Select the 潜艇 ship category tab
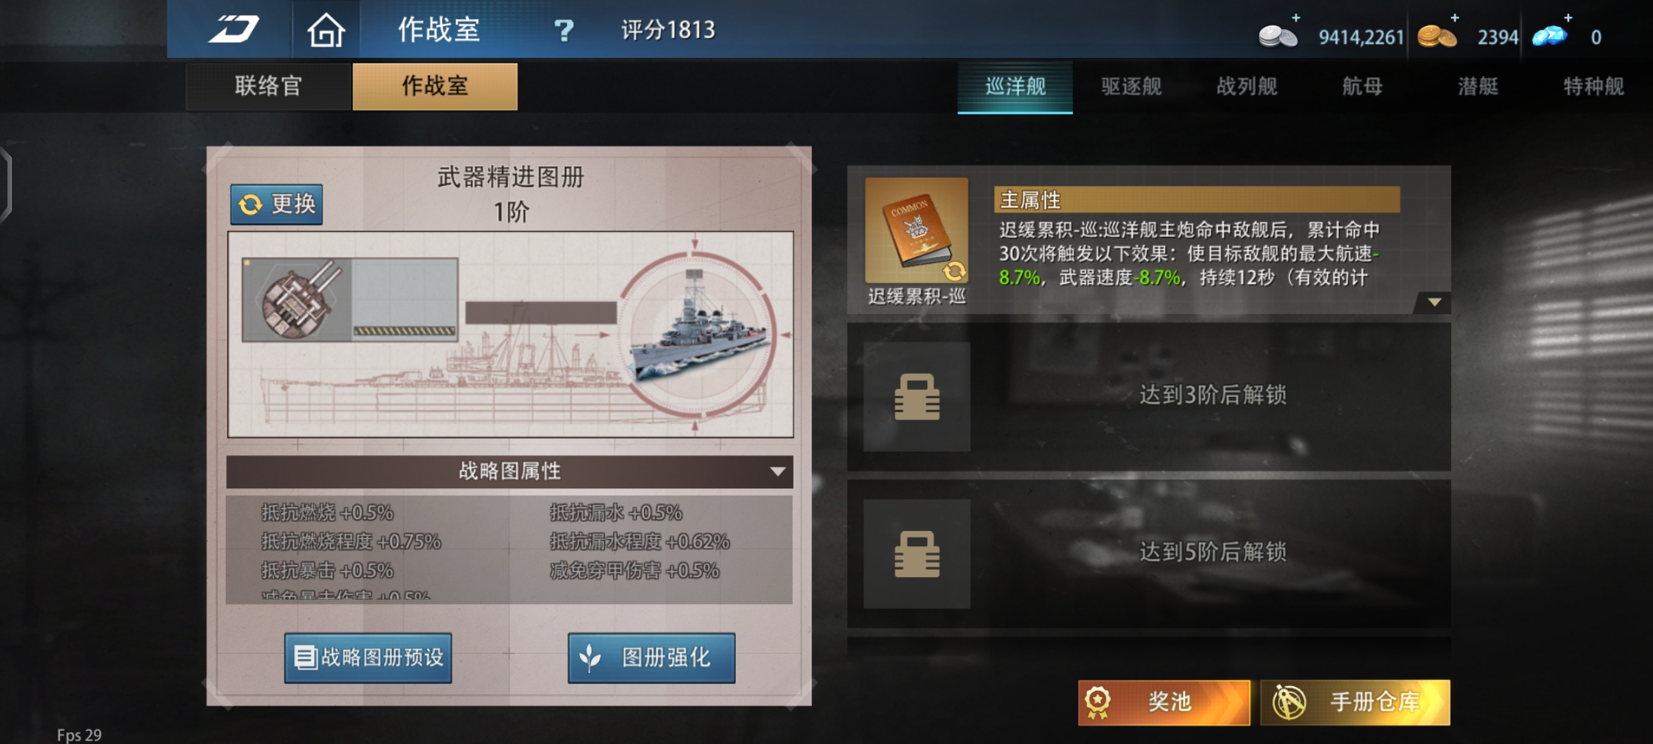Screen dimensions: 1653x744 1478,87
